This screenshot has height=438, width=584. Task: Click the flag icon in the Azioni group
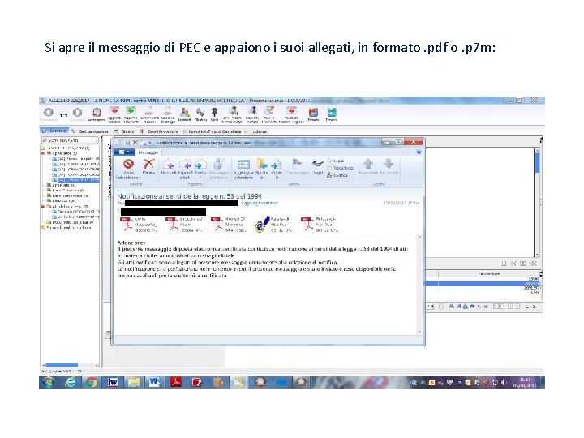click(297, 163)
